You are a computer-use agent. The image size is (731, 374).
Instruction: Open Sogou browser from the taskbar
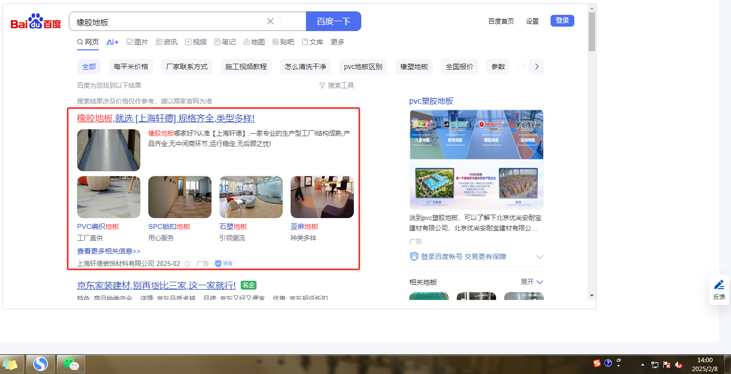click(x=41, y=364)
